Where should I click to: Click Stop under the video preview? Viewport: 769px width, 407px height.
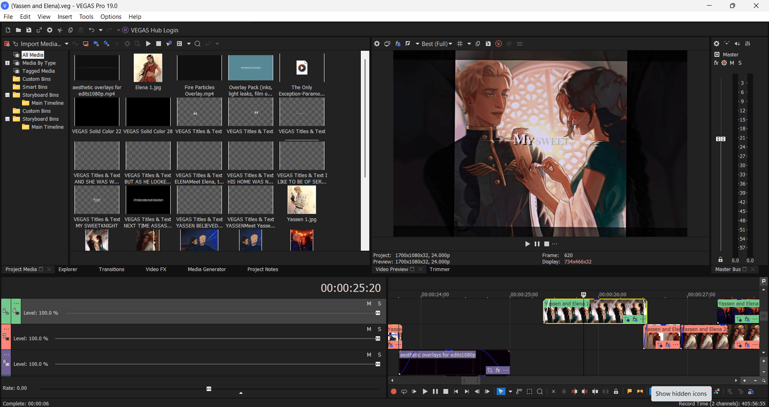547,244
